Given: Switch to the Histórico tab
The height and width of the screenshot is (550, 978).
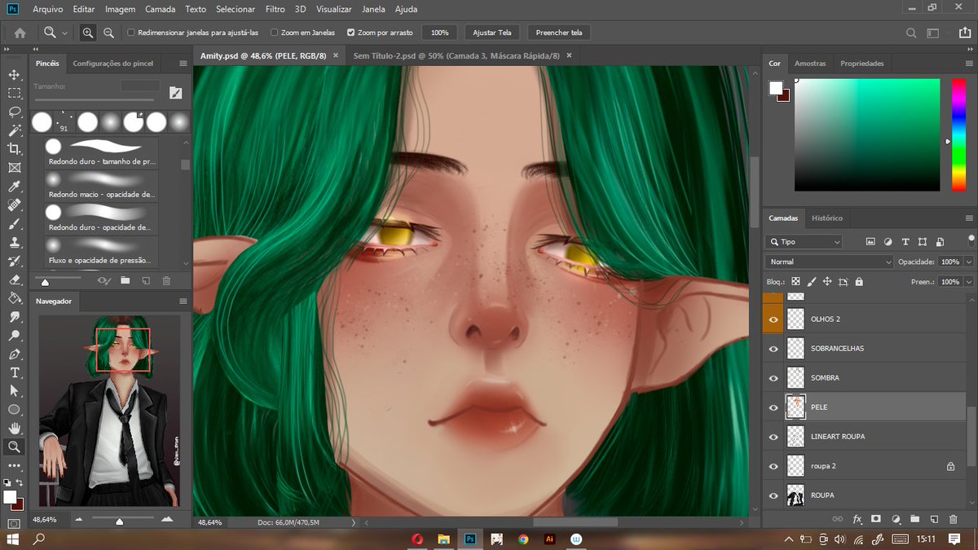Looking at the screenshot, I should pyautogui.click(x=826, y=218).
